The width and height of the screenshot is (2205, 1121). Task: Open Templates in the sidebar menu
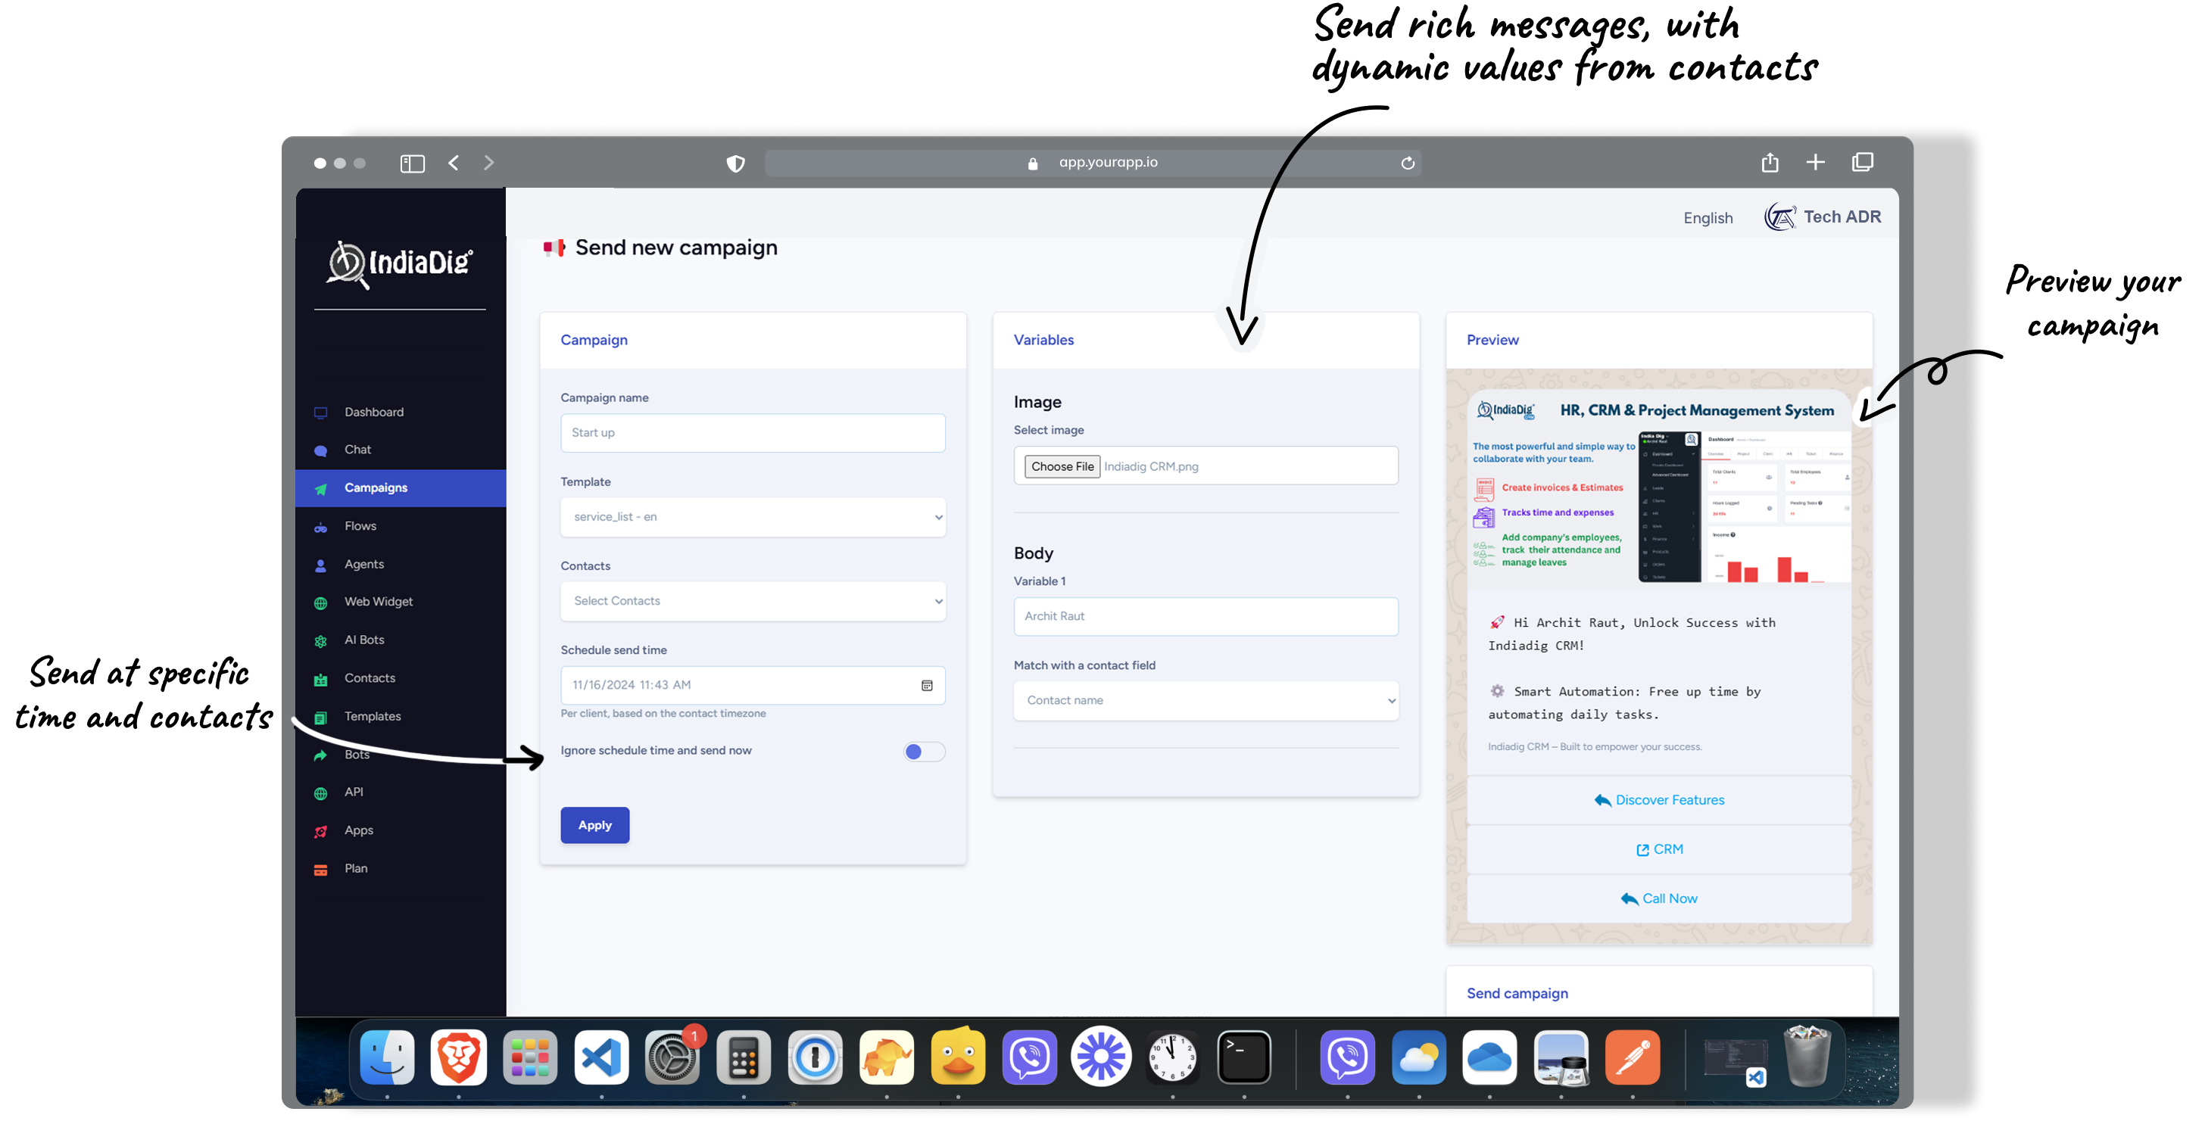(x=373, y=716)
